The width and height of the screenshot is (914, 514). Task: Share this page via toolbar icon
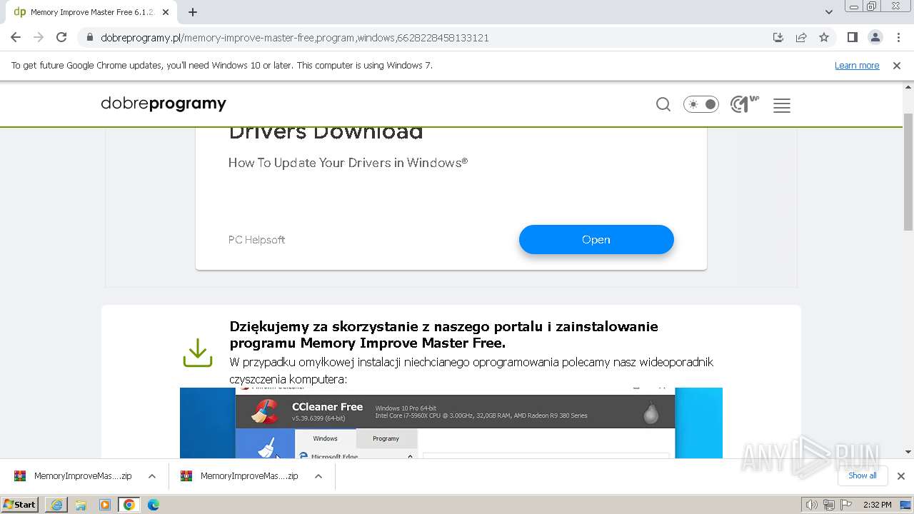point(801,37)
